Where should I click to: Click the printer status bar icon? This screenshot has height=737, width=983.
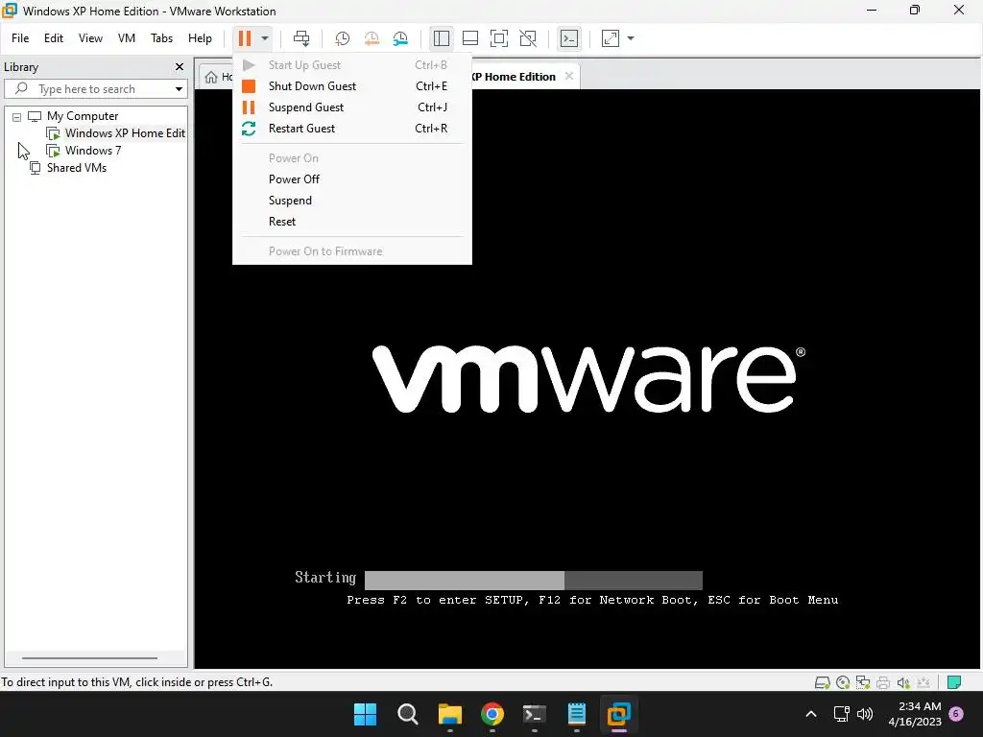point(883,682)
